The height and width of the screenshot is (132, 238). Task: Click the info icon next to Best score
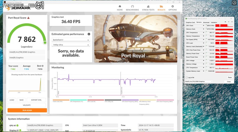coord(43,66)
